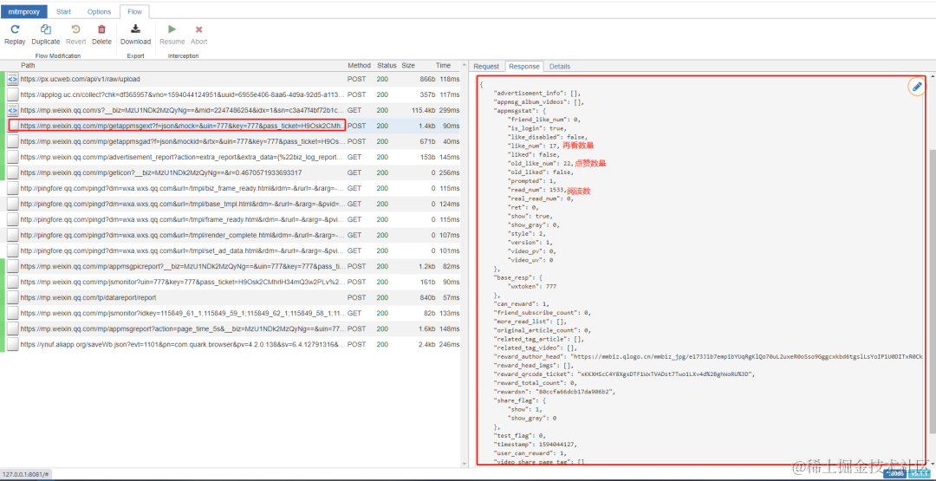The image size is (936, 481).
Task: Click icon of datareport/report row
Action: pyautogui.click(x=12, y=297)
